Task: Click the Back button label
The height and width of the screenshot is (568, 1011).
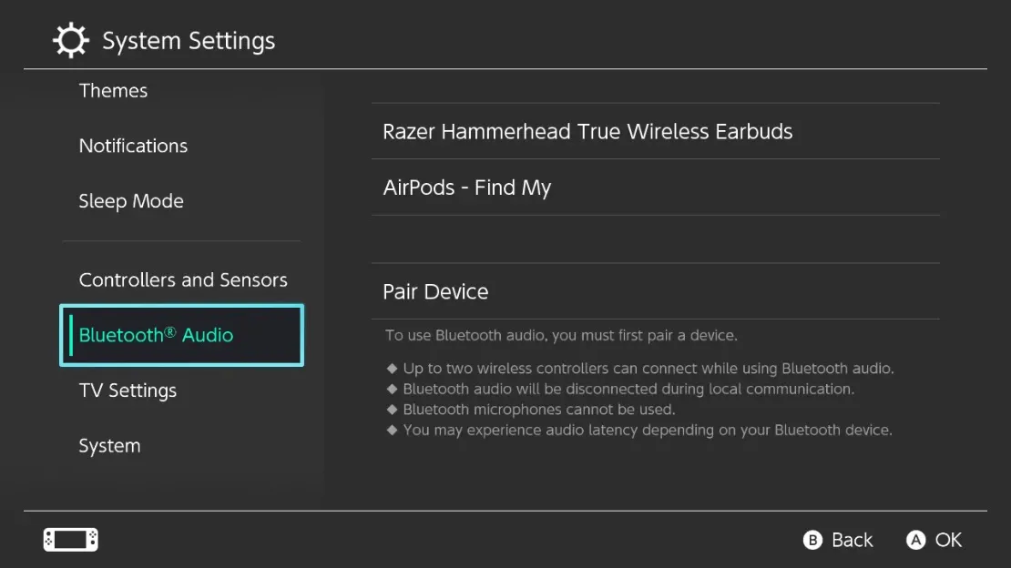Action: click(851, 539)
